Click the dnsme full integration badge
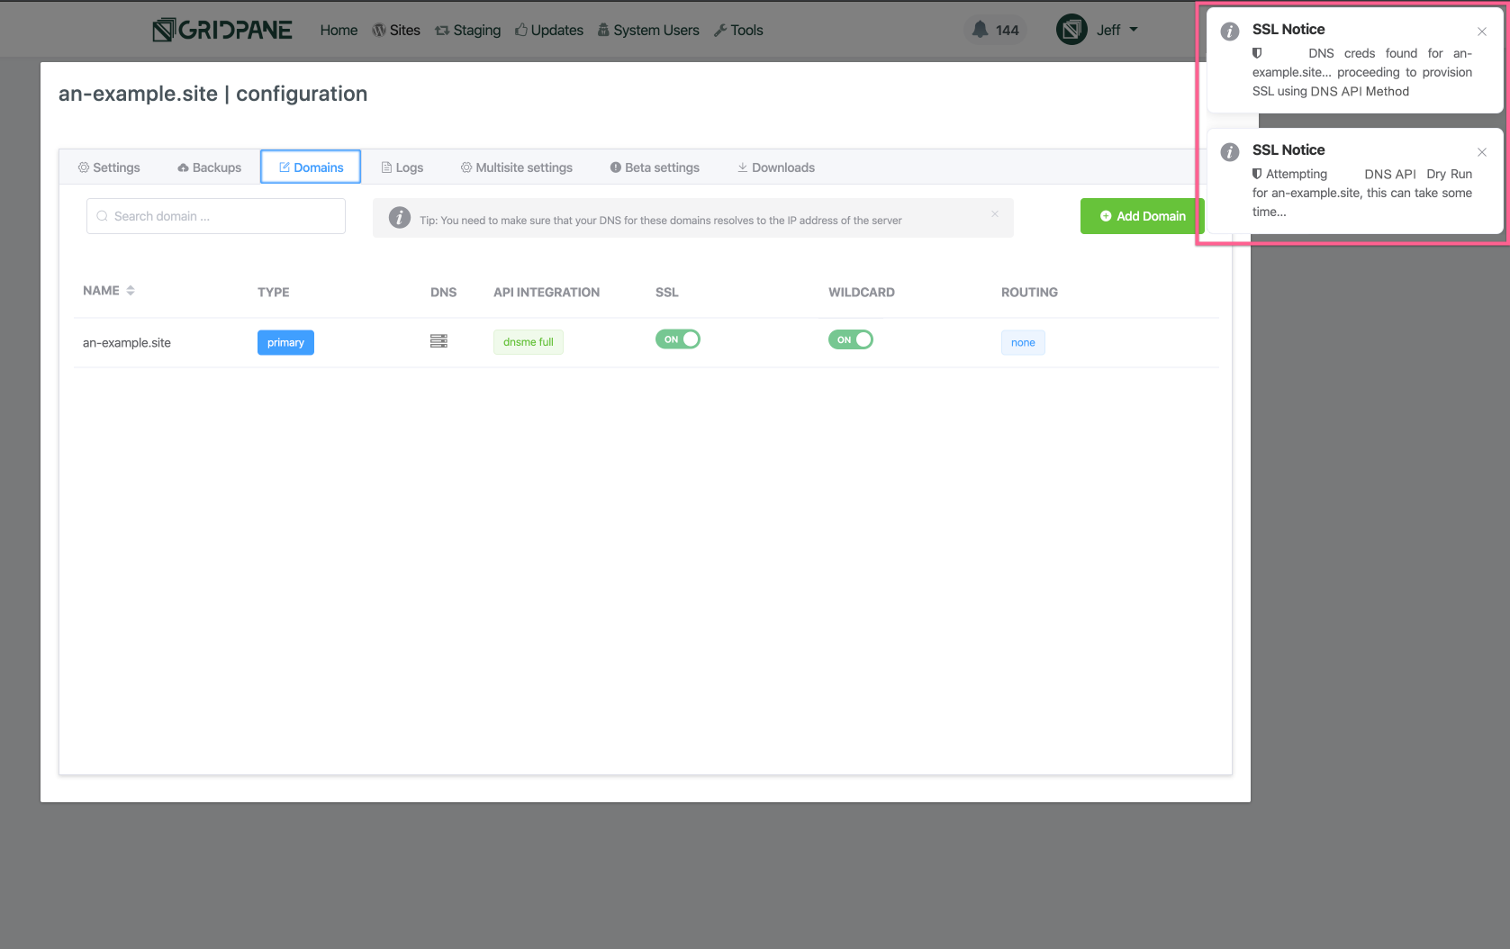Image resolution: width=1510 pixels, height=949 pixels. click(529, 342)
